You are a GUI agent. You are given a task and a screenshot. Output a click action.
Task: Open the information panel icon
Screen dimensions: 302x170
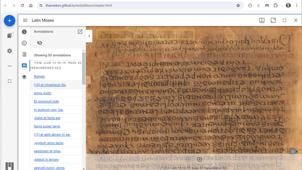coord(24,32)
